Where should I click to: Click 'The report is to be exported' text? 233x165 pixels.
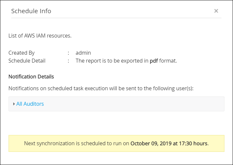pos(112,61)
